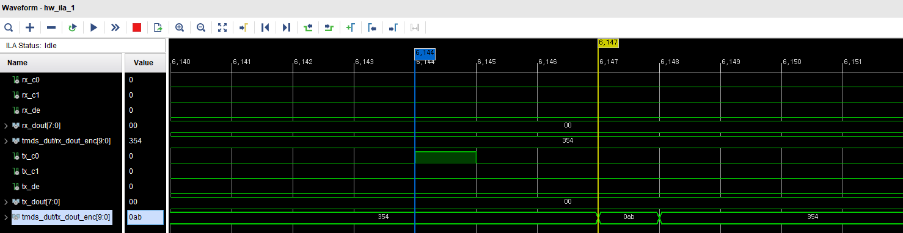Stop trigger using the red square
903x233 pixels.
(137, 27)
